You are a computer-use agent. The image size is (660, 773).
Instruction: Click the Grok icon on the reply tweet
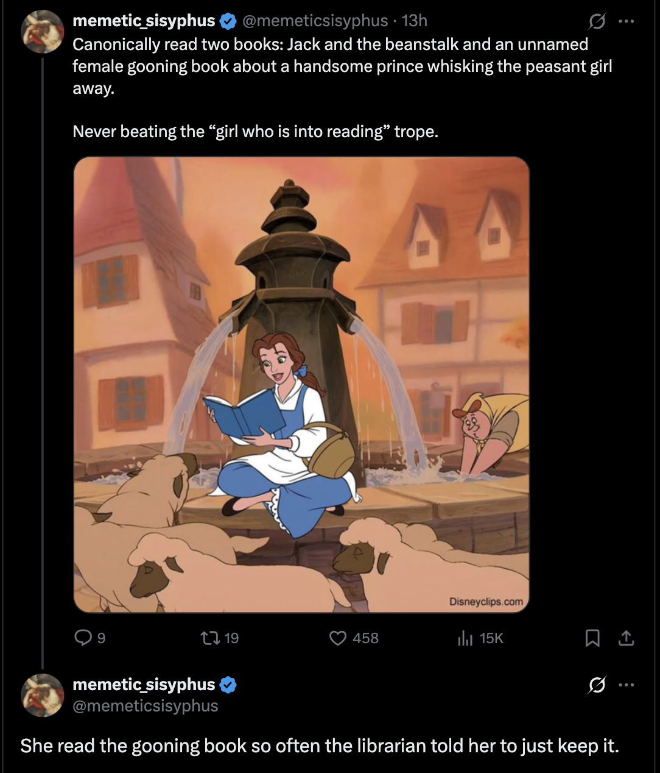point(597,685)
